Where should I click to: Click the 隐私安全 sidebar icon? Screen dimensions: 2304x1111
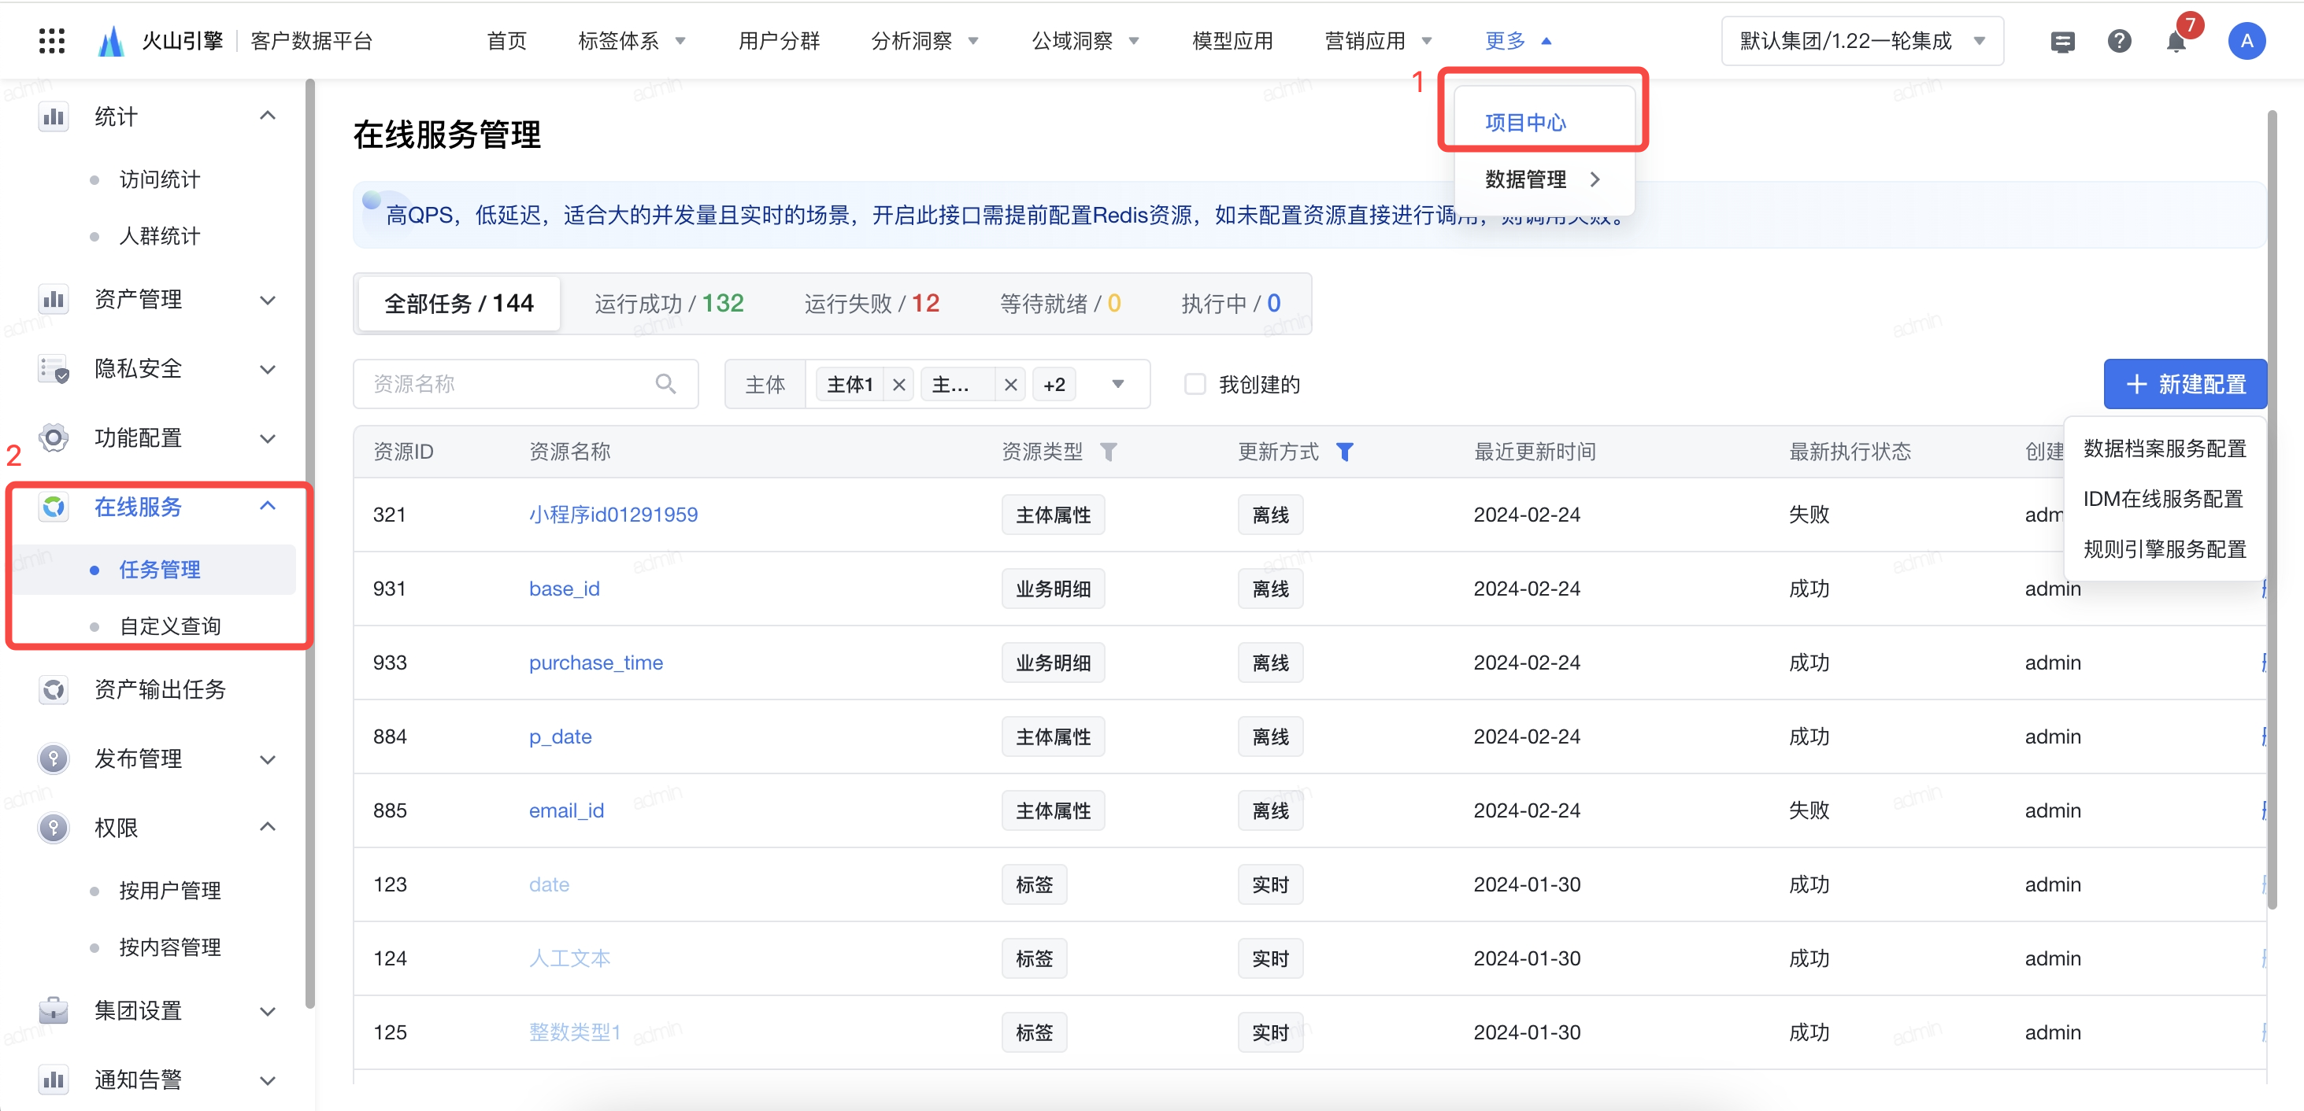point(54,368)
